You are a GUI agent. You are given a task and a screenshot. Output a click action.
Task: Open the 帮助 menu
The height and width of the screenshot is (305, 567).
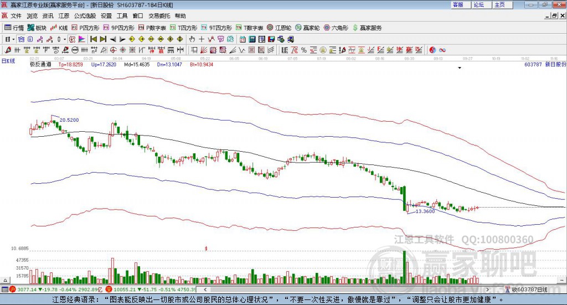tap(180, 16)
